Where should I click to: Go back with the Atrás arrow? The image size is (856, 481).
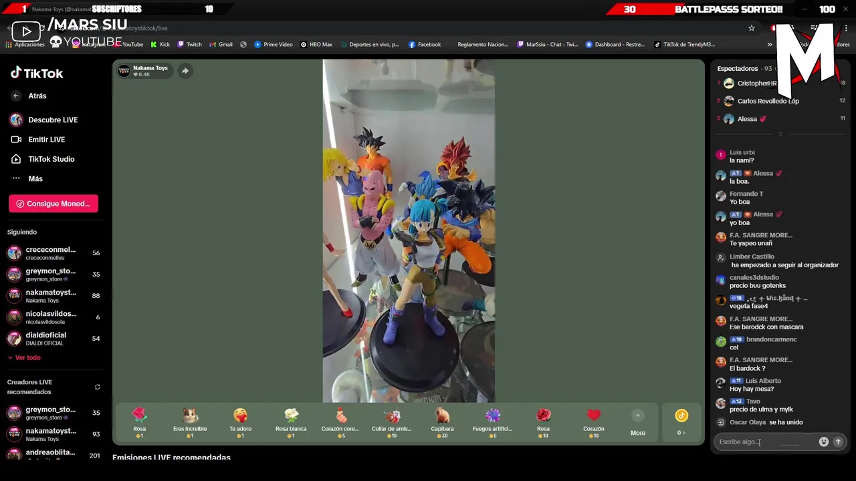coord(16,96)
